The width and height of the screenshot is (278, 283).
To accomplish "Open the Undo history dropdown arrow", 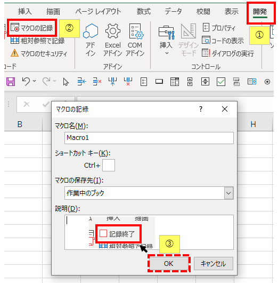I will click(35, 81).
